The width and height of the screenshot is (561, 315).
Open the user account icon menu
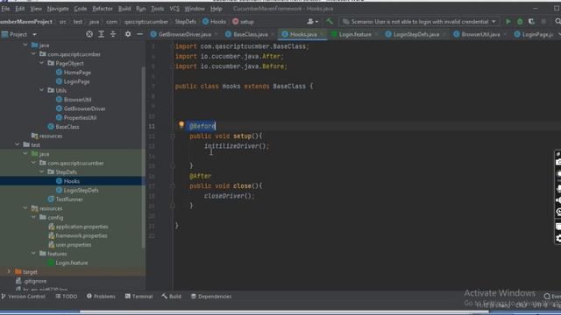(x=312, y=21)
